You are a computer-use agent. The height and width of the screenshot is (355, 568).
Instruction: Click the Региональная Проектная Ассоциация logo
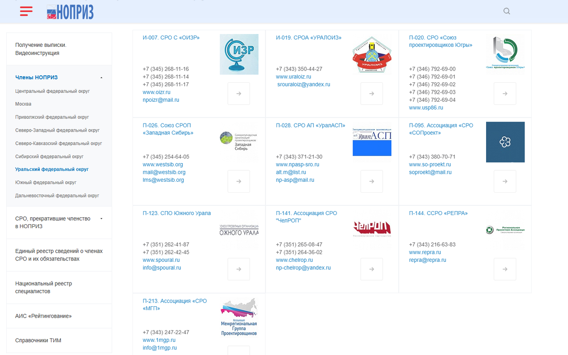(505, 230)
